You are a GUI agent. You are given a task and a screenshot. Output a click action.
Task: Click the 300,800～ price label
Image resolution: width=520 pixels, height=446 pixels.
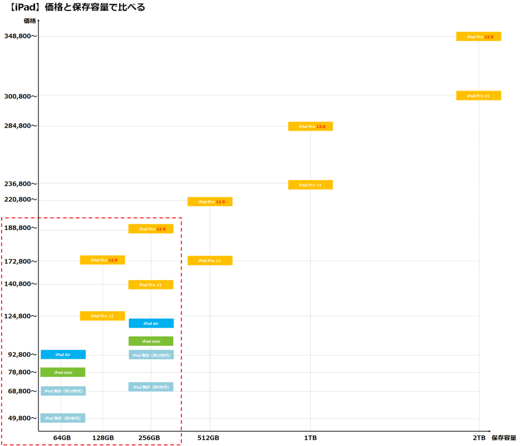(20, 96)
